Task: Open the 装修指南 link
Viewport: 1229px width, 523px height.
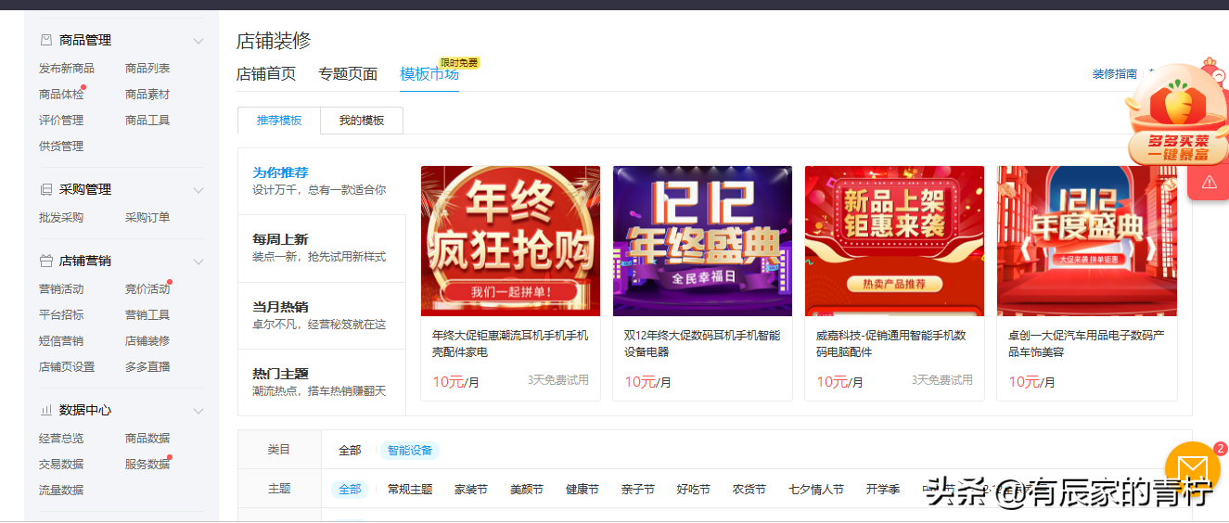Action: [1114, 74]
